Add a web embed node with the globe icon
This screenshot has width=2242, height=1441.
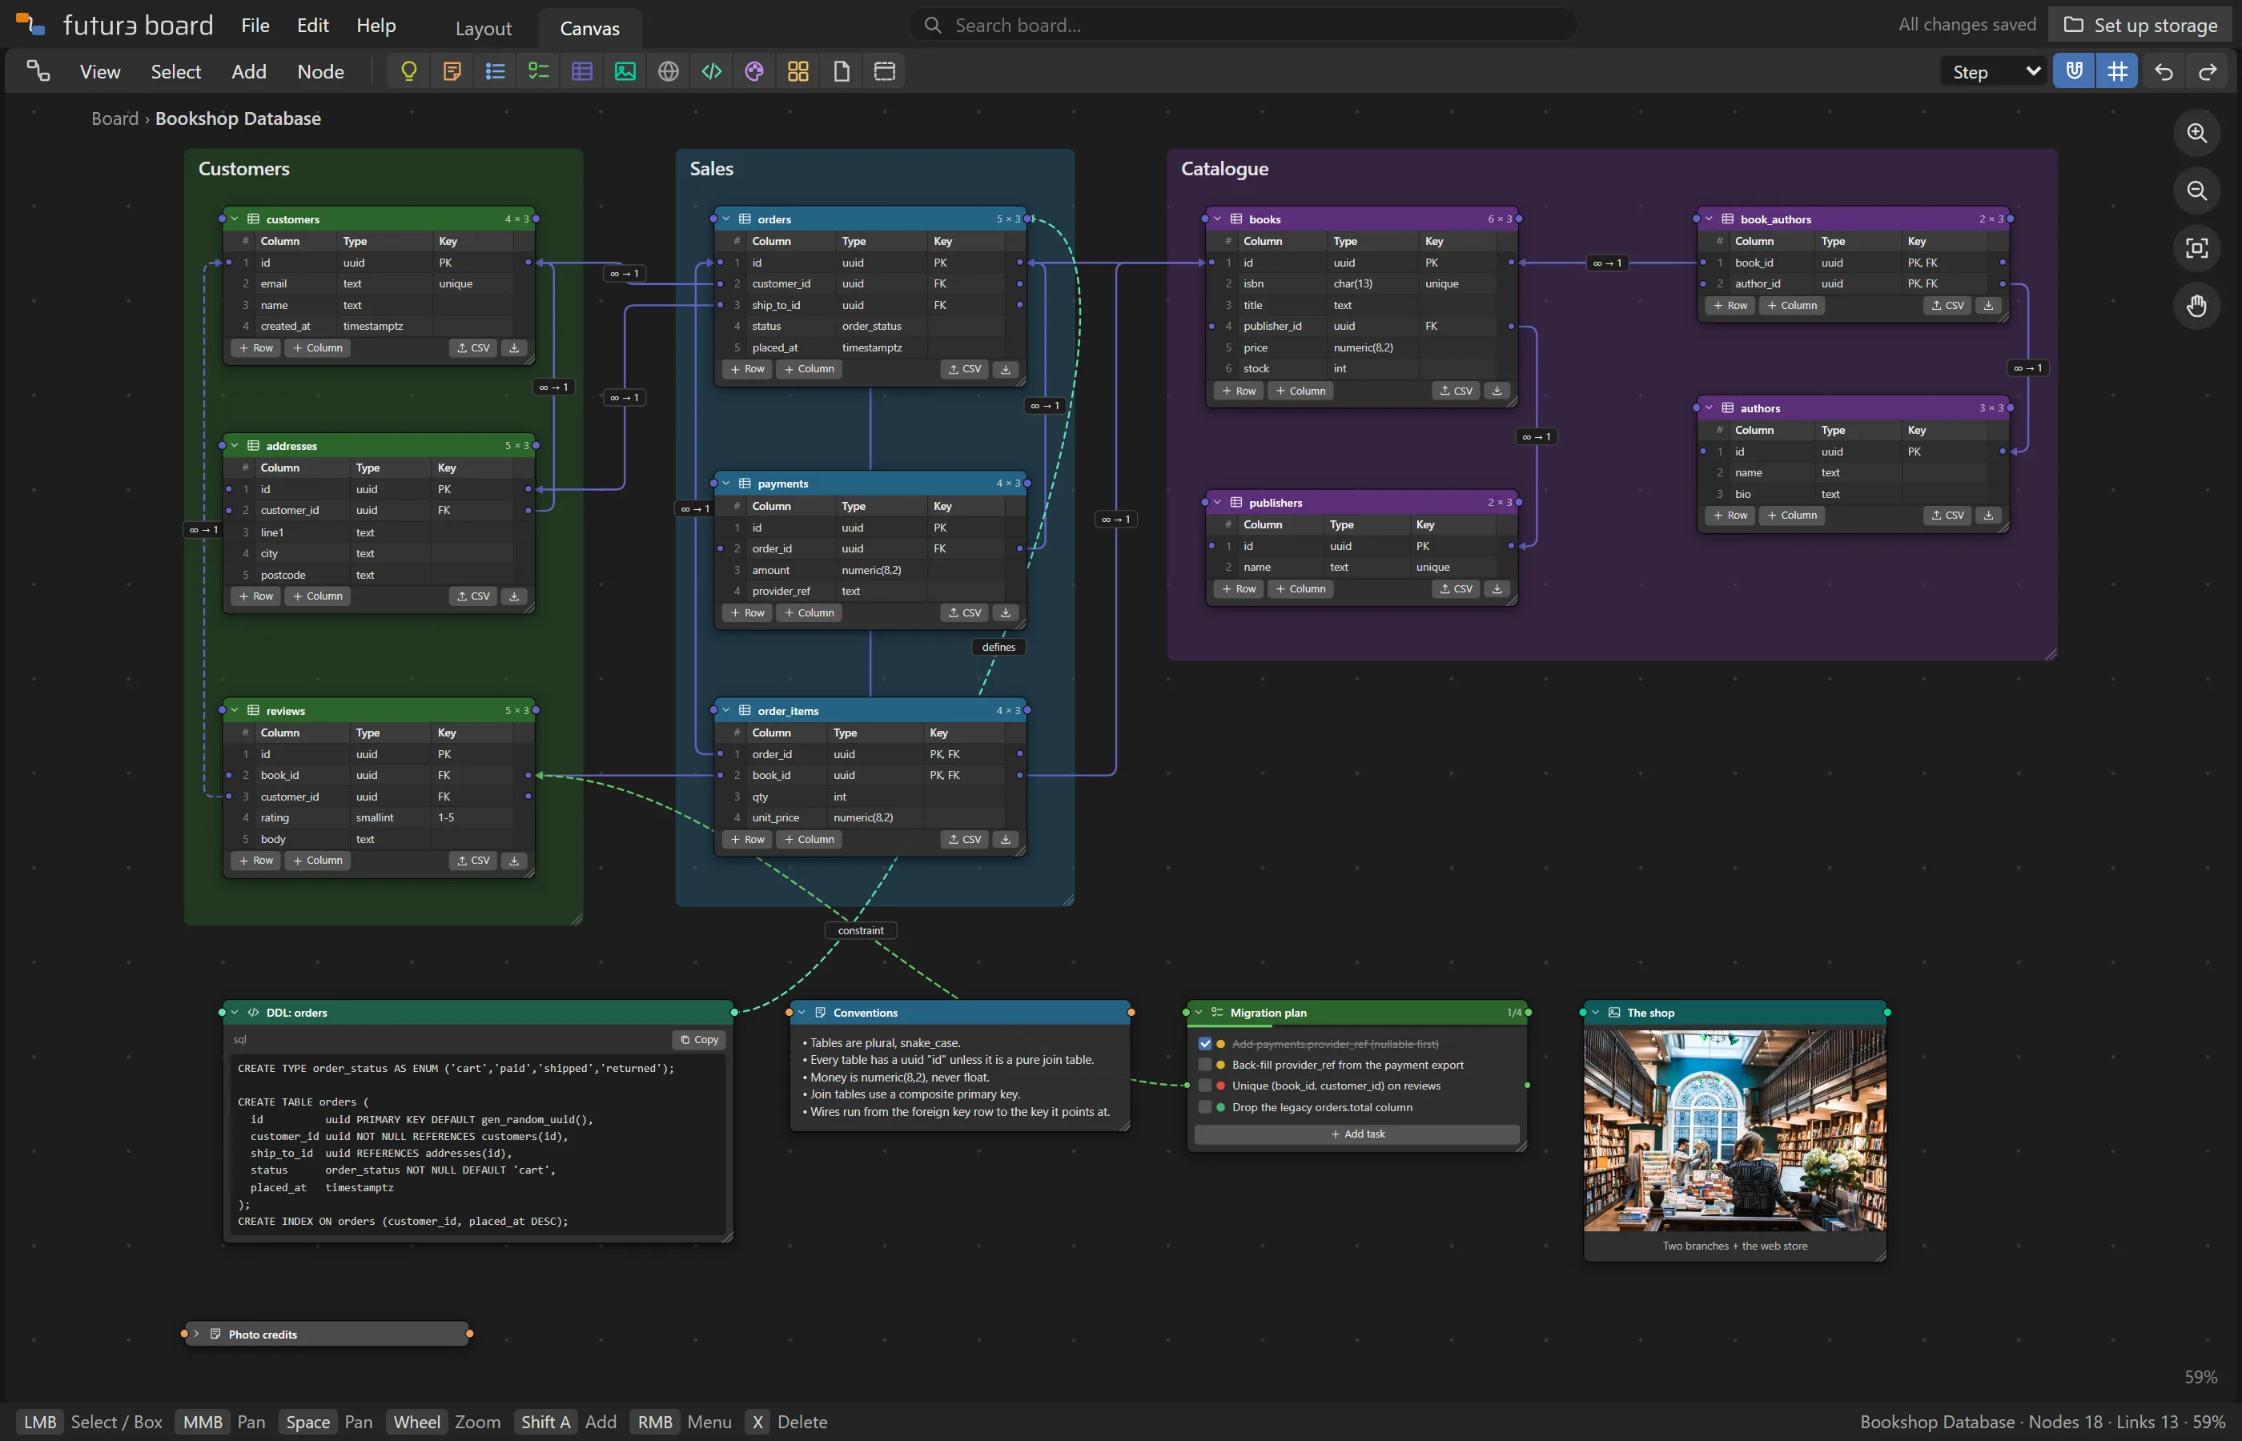click(668, 71)
